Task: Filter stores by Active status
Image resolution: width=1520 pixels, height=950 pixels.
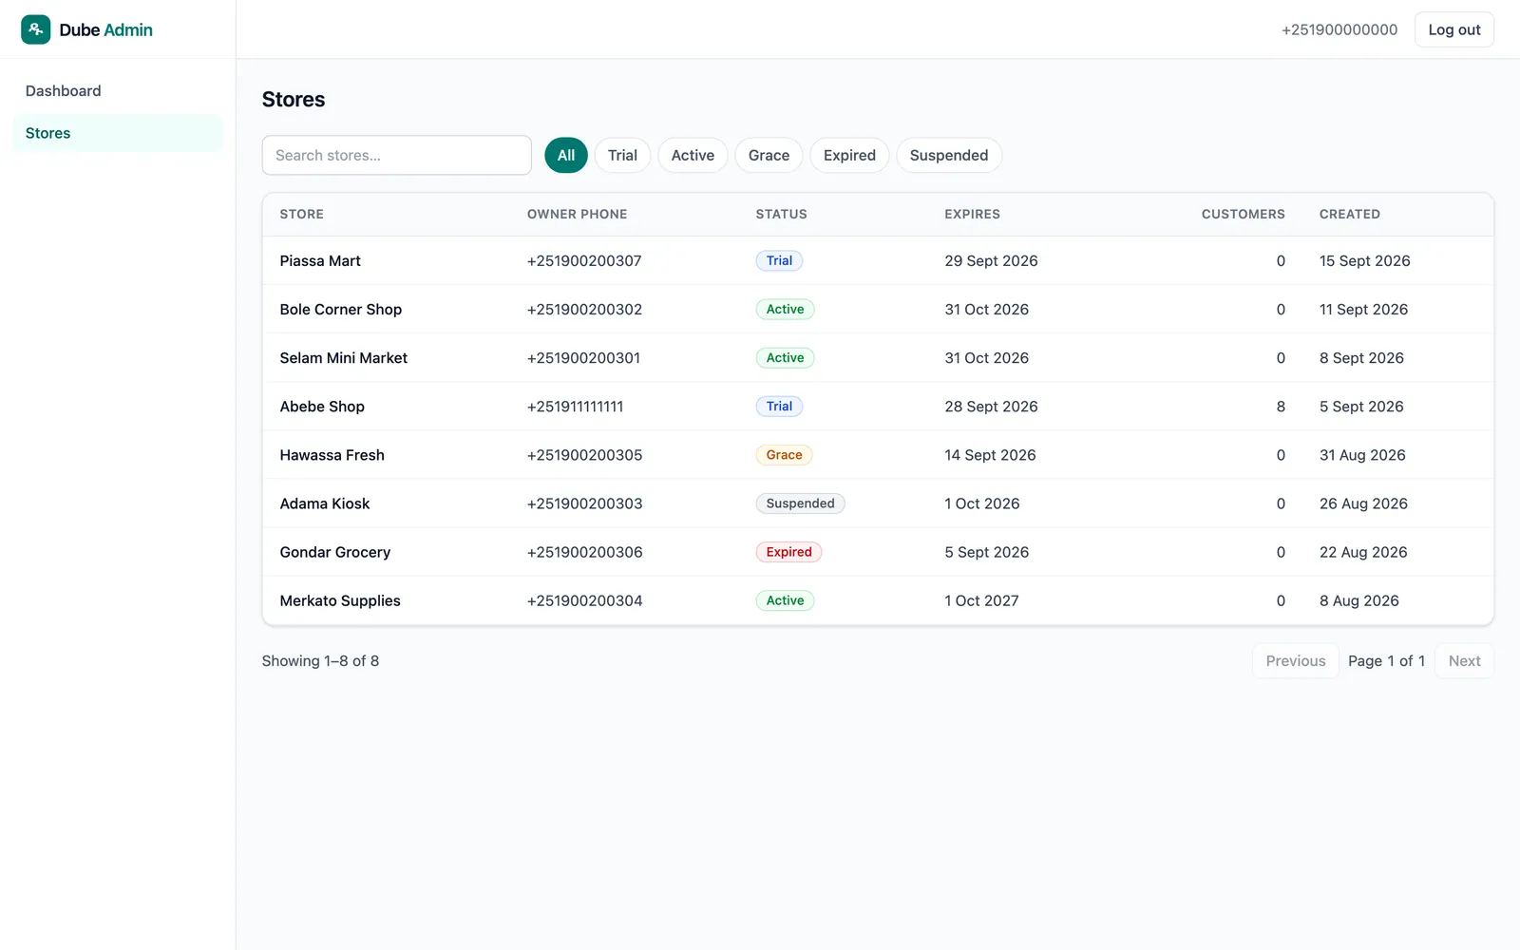Action: [x=693, y=155]
